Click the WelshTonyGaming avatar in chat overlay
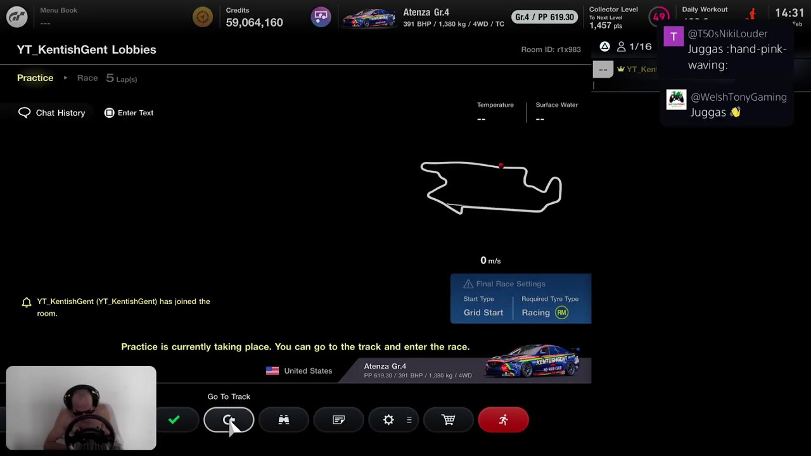The image size is (811, 456). pyautogui.click(x=676, y=99)
